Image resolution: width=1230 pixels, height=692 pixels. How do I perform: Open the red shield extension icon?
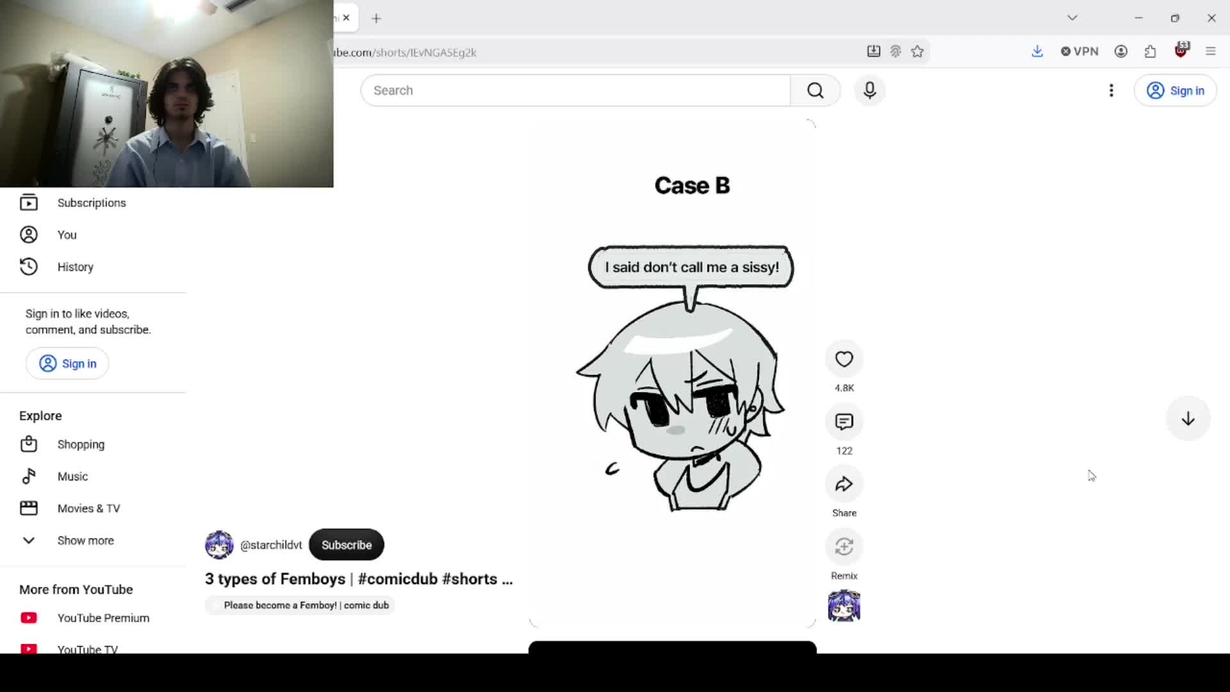(x=1181, y=50)
